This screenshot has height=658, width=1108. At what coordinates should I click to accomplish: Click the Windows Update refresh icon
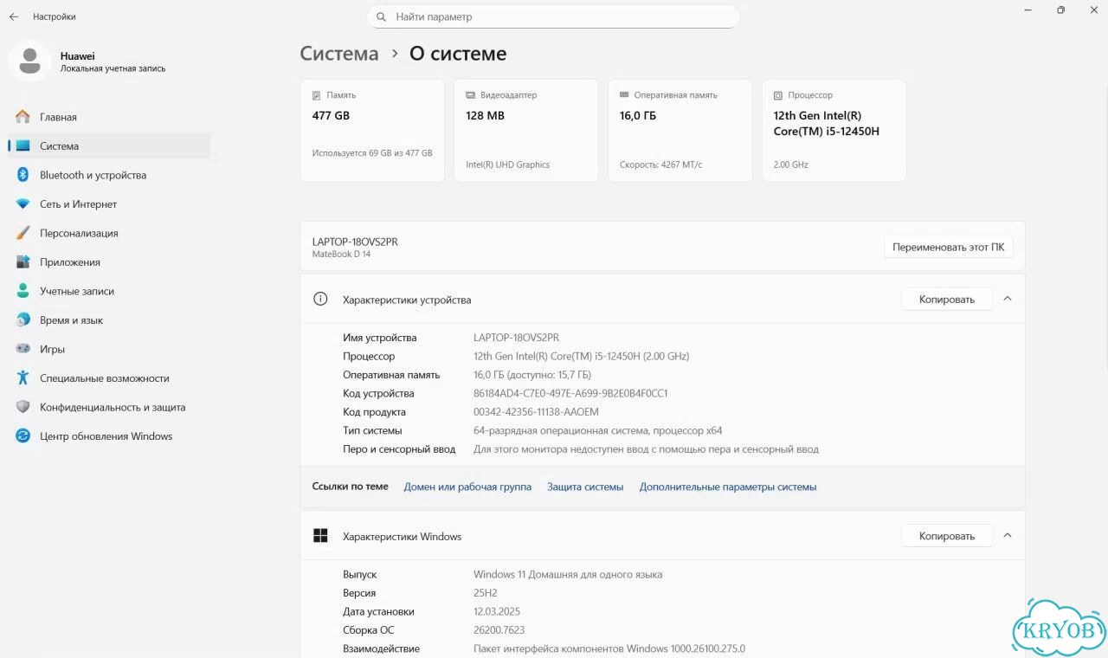click(23, 436)
